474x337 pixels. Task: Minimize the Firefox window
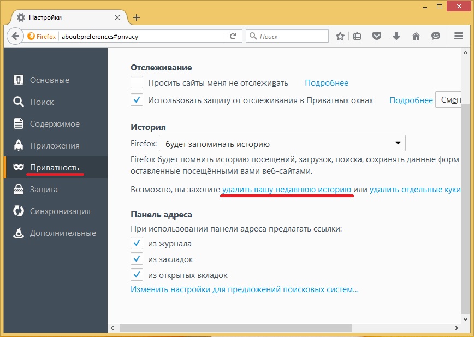click(x=425, y=7)
